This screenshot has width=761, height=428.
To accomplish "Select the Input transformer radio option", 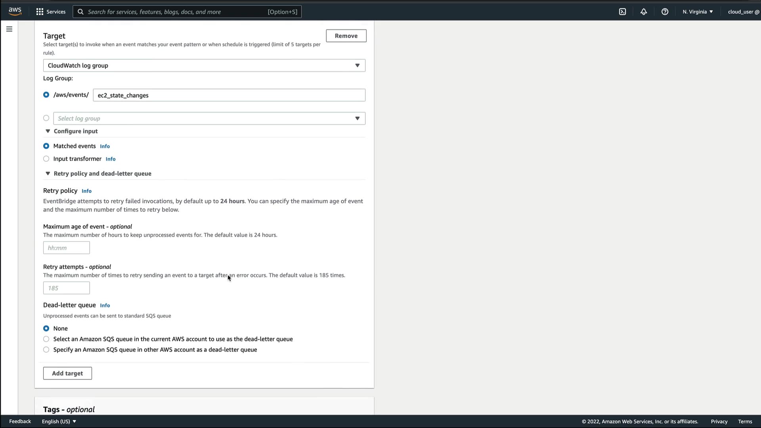I will pyautogui.click(x=46, y=159).
